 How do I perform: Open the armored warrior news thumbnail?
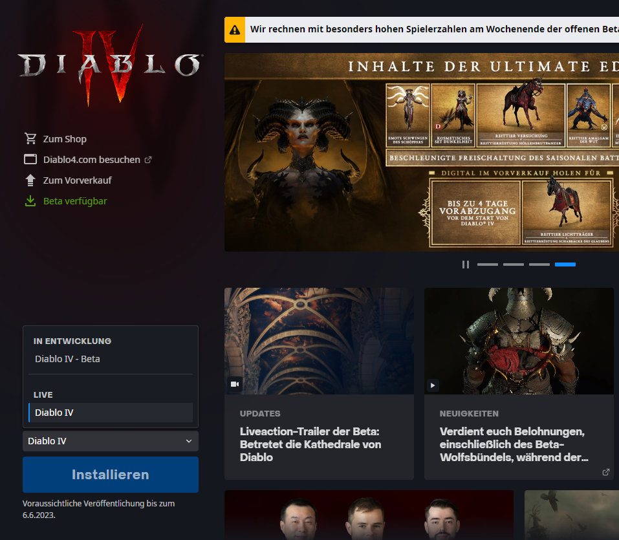click(519, 341)
